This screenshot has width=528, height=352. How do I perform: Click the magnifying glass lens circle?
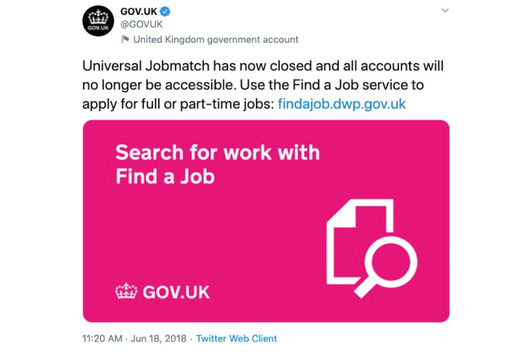coord(391,262)
